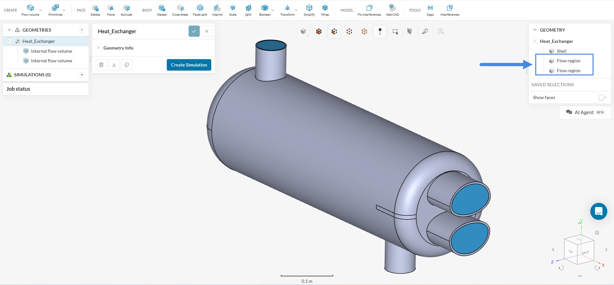This screenshot has height=285, width=614.
Task: Click the Wrap tool icon
Action: (x=325, y=8)
